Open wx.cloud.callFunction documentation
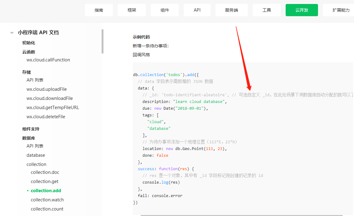354x216 pixels. pos(48,60)
